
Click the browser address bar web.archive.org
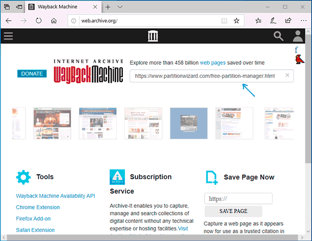coord(156,21)
